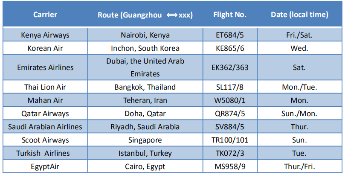
Task: Select the Korean Air carrier cell
Action: (x=45, y=48)
